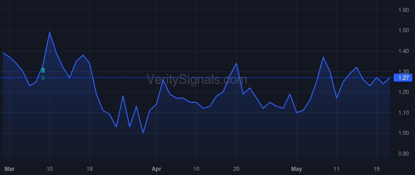This screenshot has height=175, width=415.
Task: Click the 19 date label in May
Action: pos(377,169)
